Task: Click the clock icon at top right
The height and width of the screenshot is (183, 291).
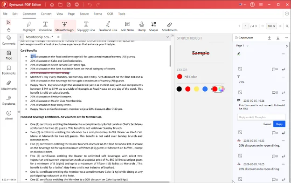Action: (287, 14)
